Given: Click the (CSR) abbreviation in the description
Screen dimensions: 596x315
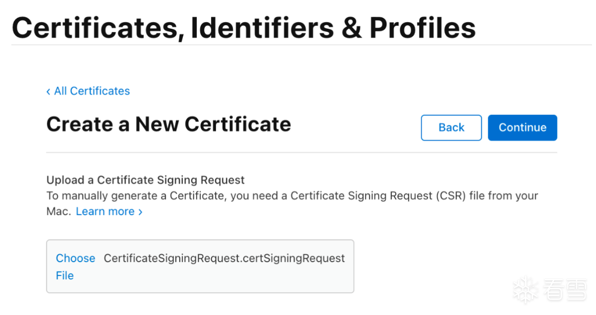Looking at the screenshot, I should (x=450, y=196).
